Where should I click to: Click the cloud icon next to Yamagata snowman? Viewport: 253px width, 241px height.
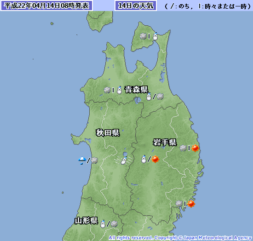(114, 224)
